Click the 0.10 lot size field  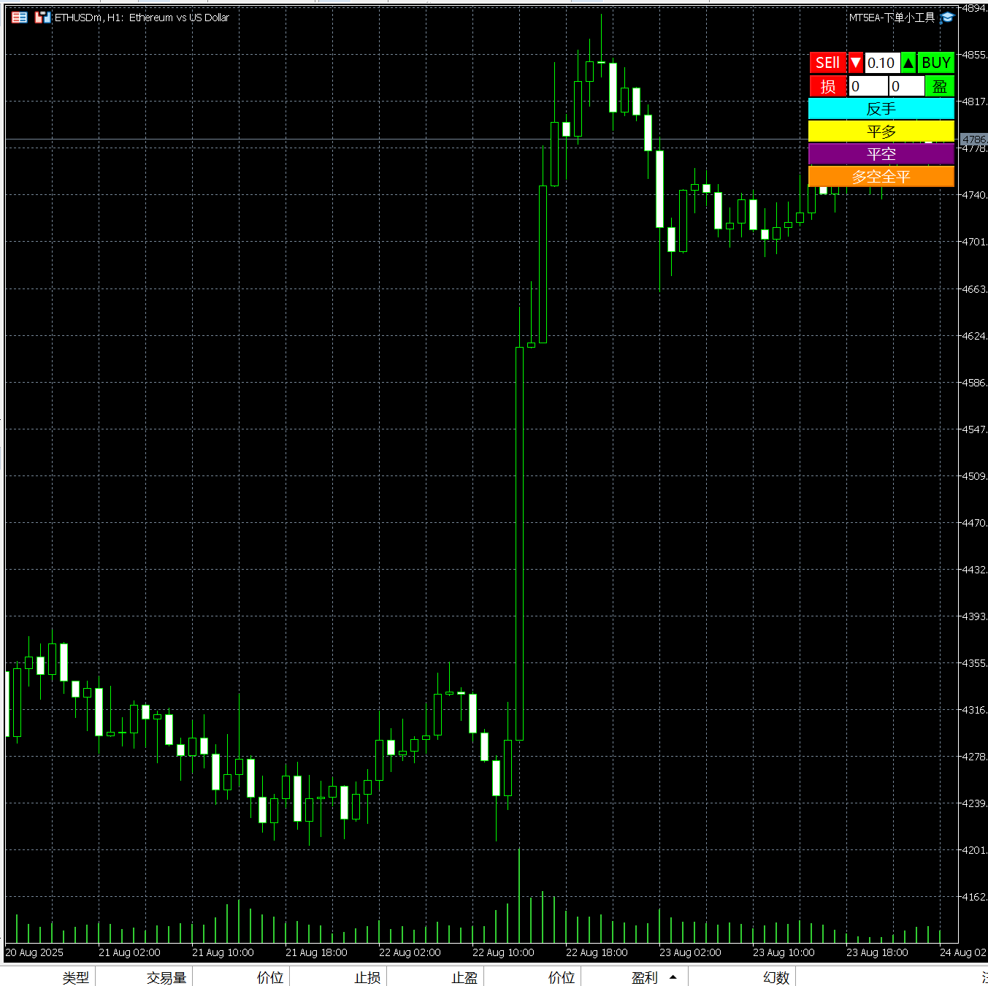pyautogui.click(x=881, y=63)
